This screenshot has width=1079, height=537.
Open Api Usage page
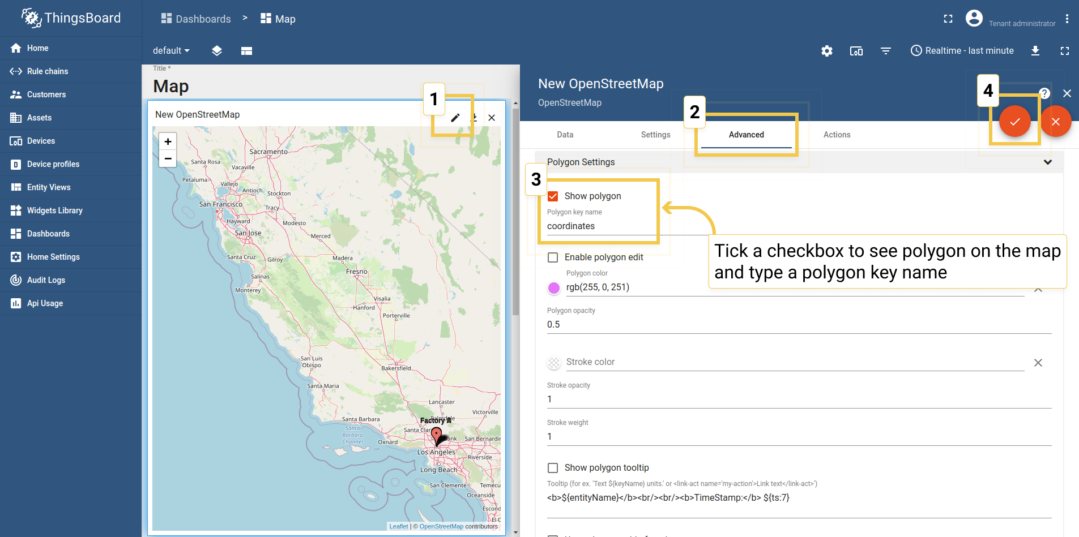[70, 303]
